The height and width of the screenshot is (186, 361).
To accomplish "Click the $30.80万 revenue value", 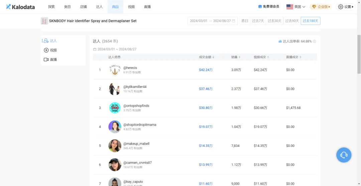I will [206, 108].
